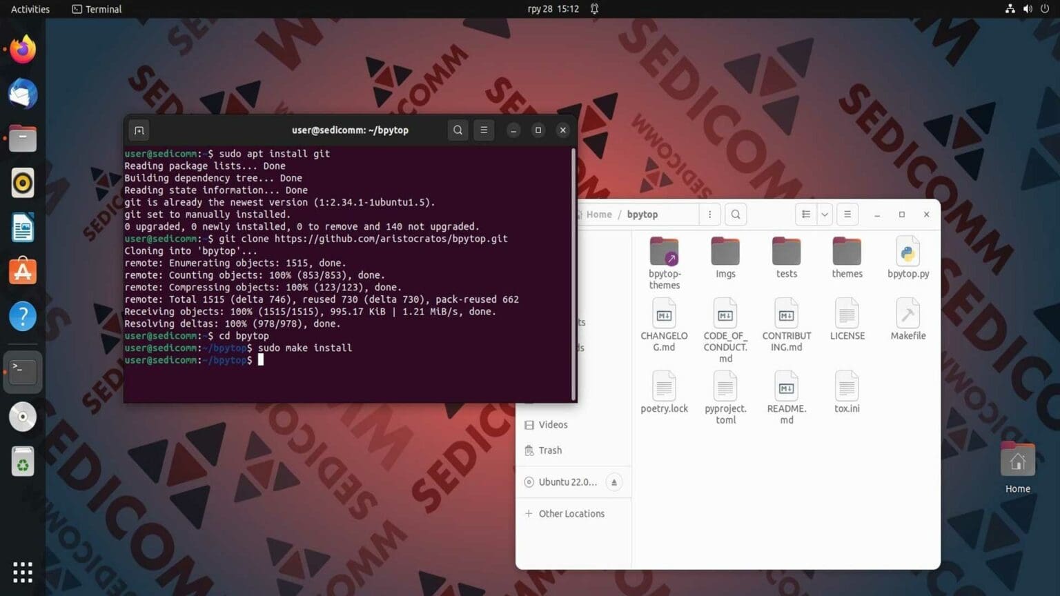Open the Trash icon in the dock
The width and height of the screenshot is (1060, 596).
pyautogui.click(x=23, y=461)
